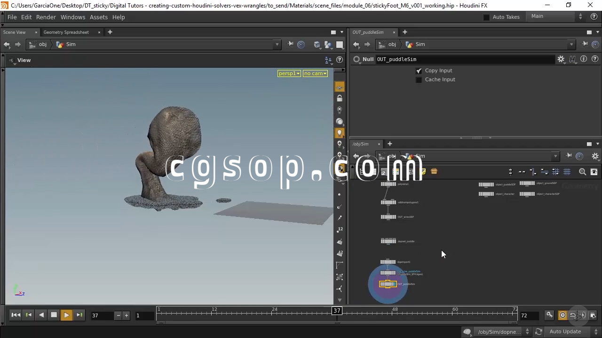Viewport: 602px width, 338px height.
Task: Open viewport help question mark
Action: coord(340,60)
